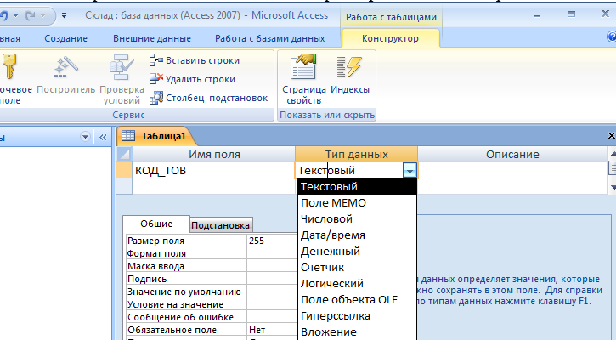Viewport: 616px width, 340px height.
Task: Click the Подпись property row
Action: [212, 279]
